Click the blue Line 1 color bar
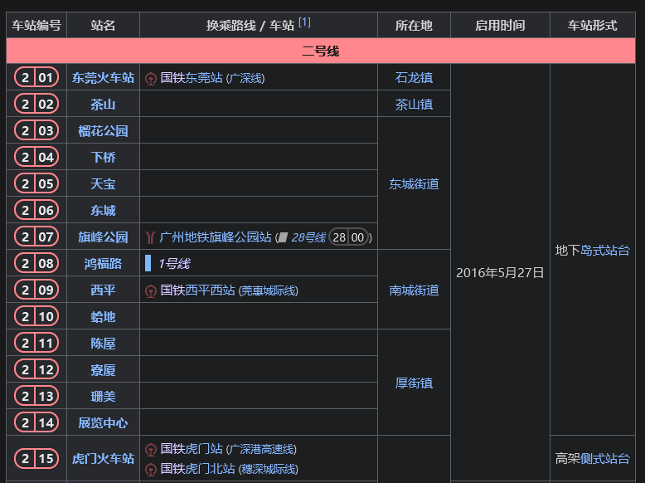Viewport: 645px width, 483px height. [x=148, y=264]
